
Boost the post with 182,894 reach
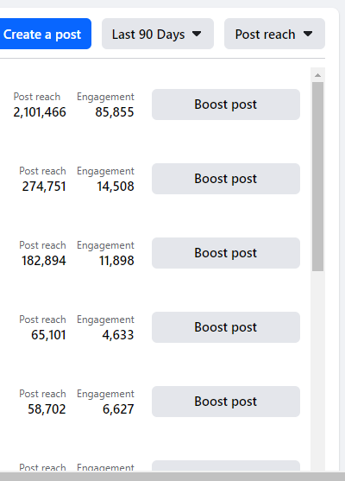226,253
